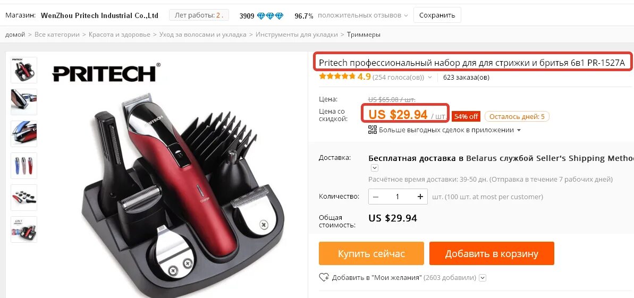Click the Сохранить store button
634x298 pixels.
pos(437,15)
